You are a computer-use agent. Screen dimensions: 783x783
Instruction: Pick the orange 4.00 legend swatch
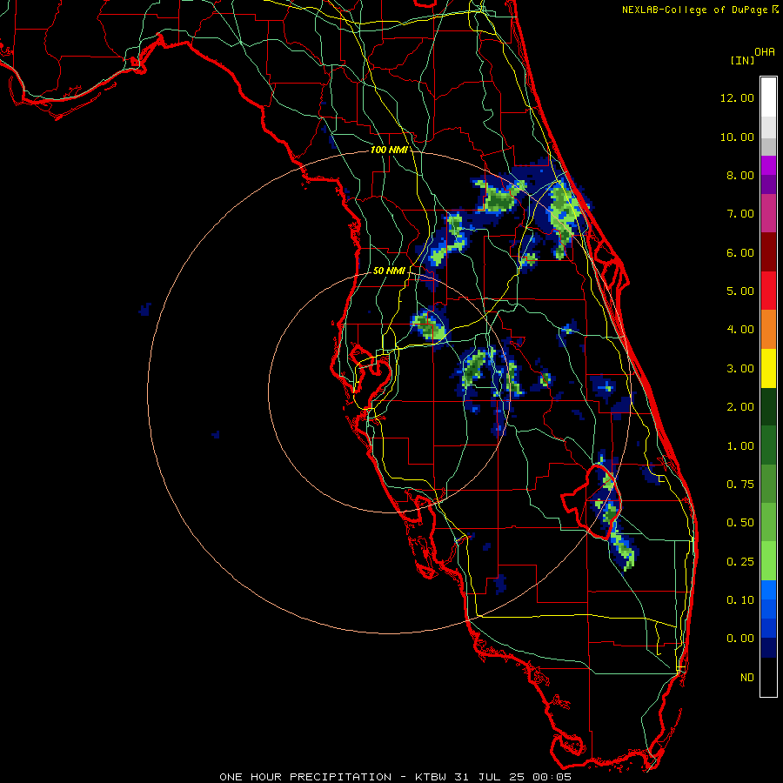tap(768, 330)
